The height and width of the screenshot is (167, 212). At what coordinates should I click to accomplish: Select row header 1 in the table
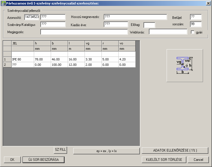click(x=7, y=59)
